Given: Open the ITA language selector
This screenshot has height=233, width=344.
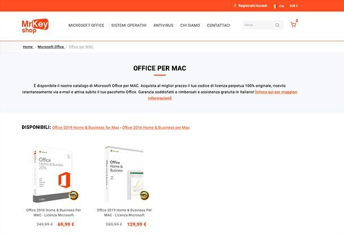Looking at the screenshot, I should coord(281,6).
